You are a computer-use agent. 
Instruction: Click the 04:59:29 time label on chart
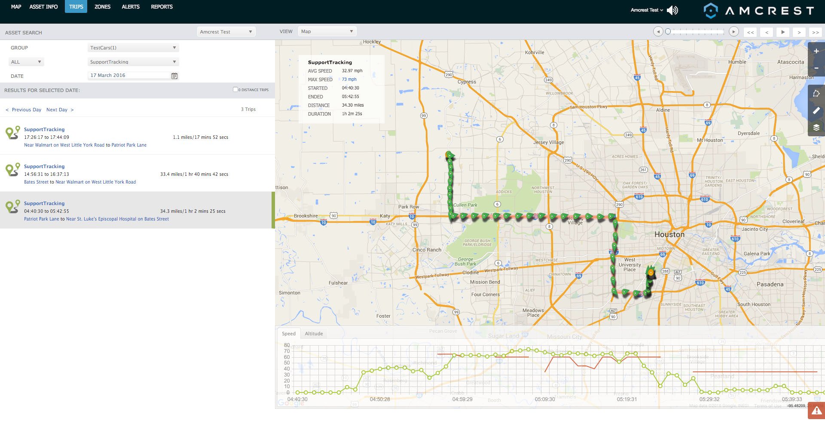462,399
